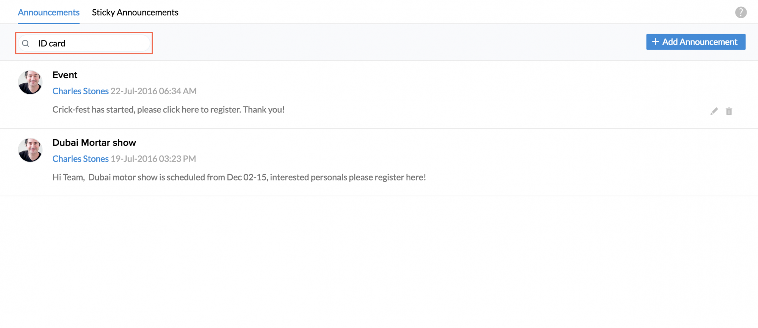The width and height of the screenshot is (758, 328).
Task: Click the search magnifier icon
Action: [26, 44]
